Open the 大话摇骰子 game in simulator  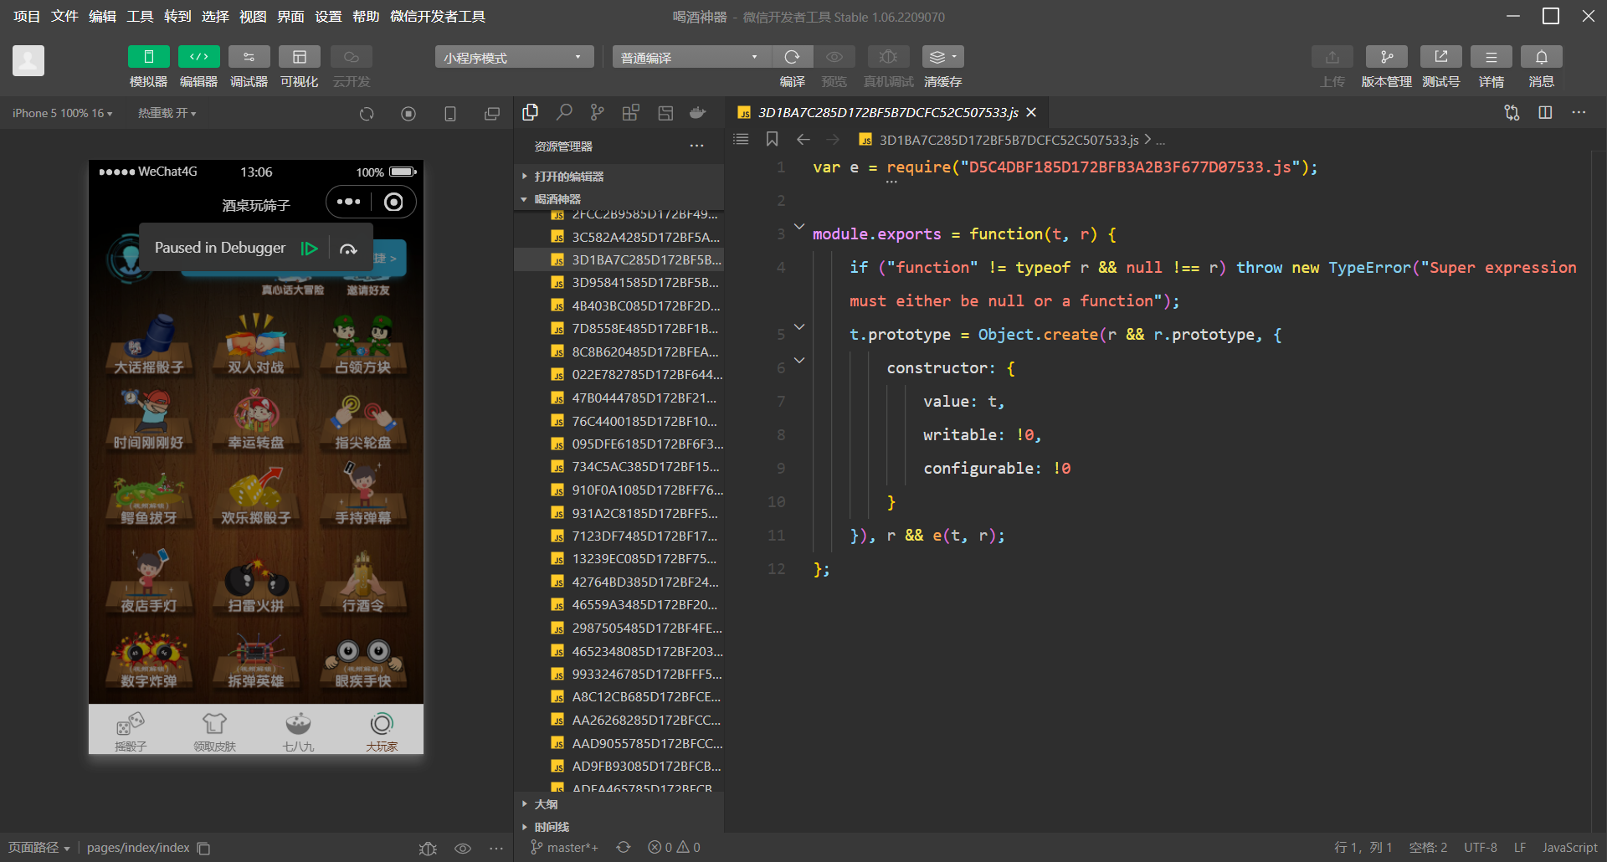(x=149, y=346)
